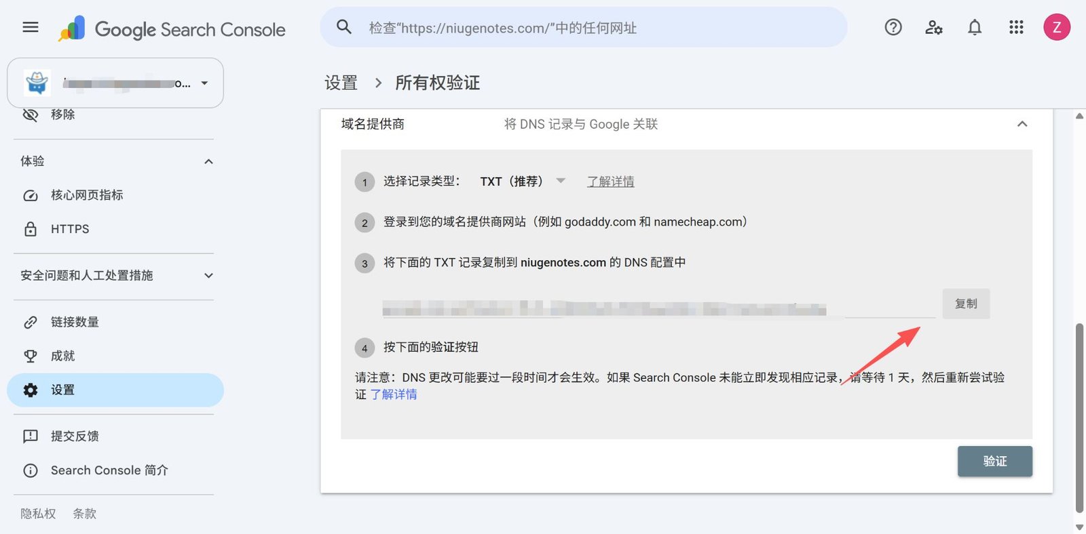Image resolution: width=1086 pixels, height=534 pixels.
Task: Open the Help question mark icon
Action: pos(893,27)
